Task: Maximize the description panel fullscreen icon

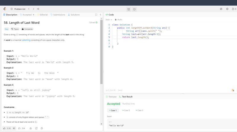Action: 96,15
